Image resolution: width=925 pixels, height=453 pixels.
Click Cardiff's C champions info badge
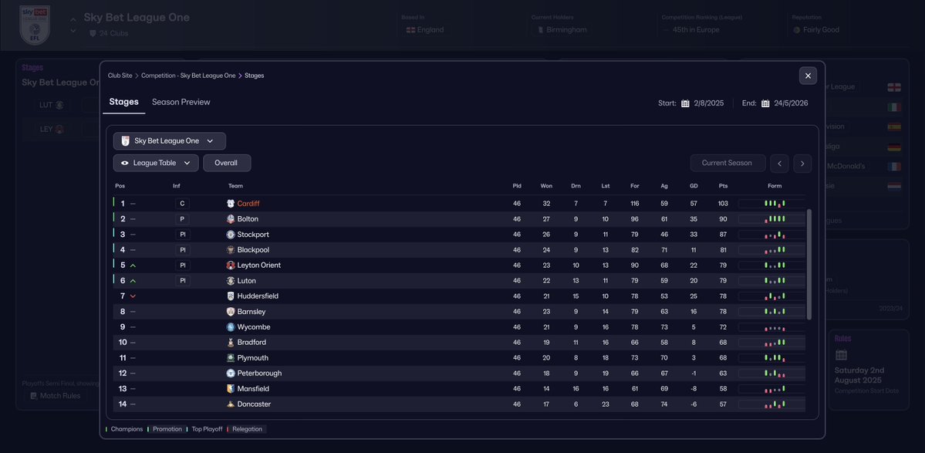182,204
